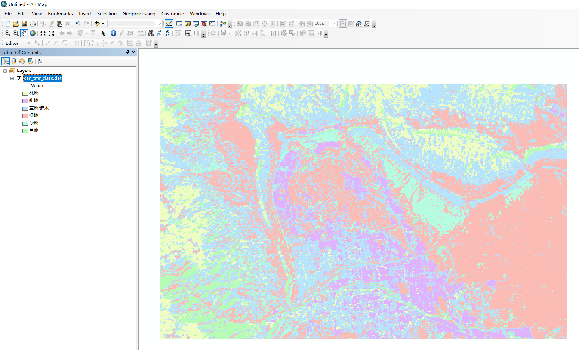Collapse the can_tmr_class.dat legend
This screenshot has height=350, width=579.
pos(12,78)
